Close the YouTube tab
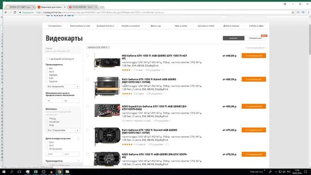This screenshot has height=175, width=311. [x=96, y=7]
